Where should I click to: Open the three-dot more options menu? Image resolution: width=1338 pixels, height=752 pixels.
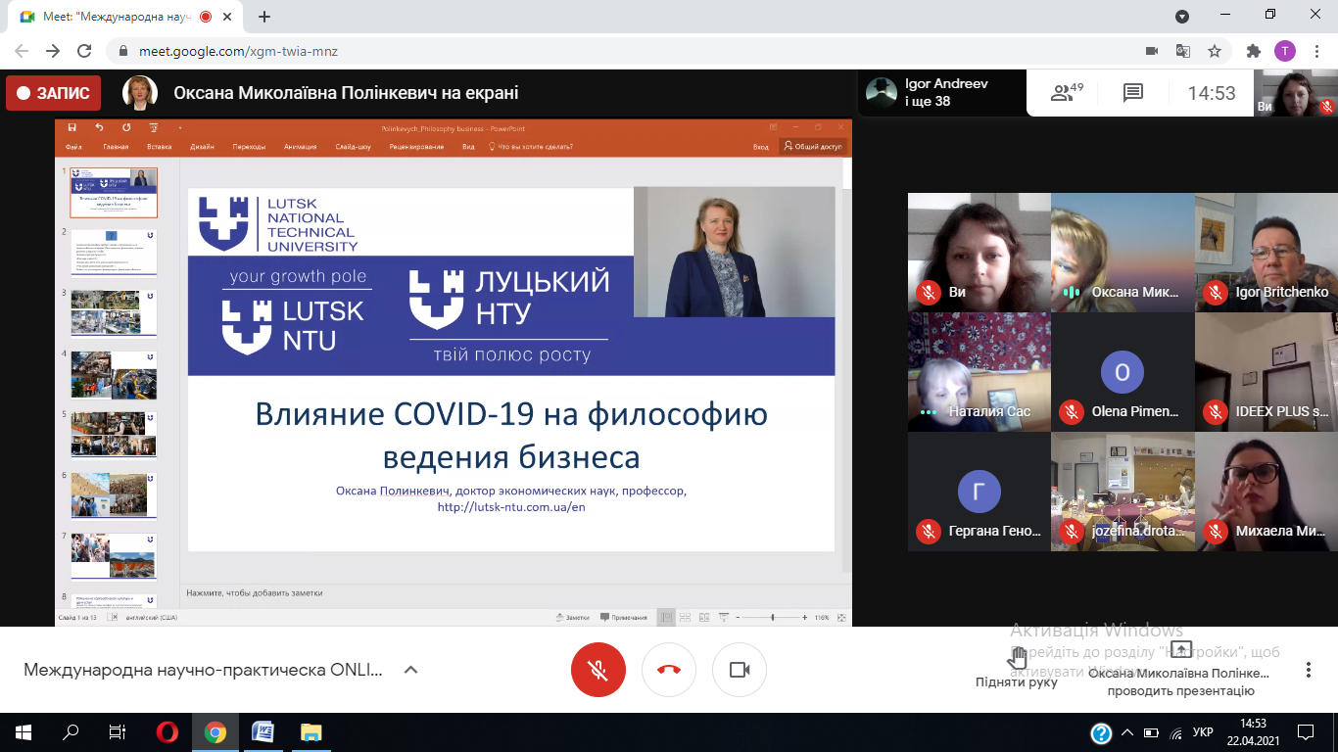1308,670
